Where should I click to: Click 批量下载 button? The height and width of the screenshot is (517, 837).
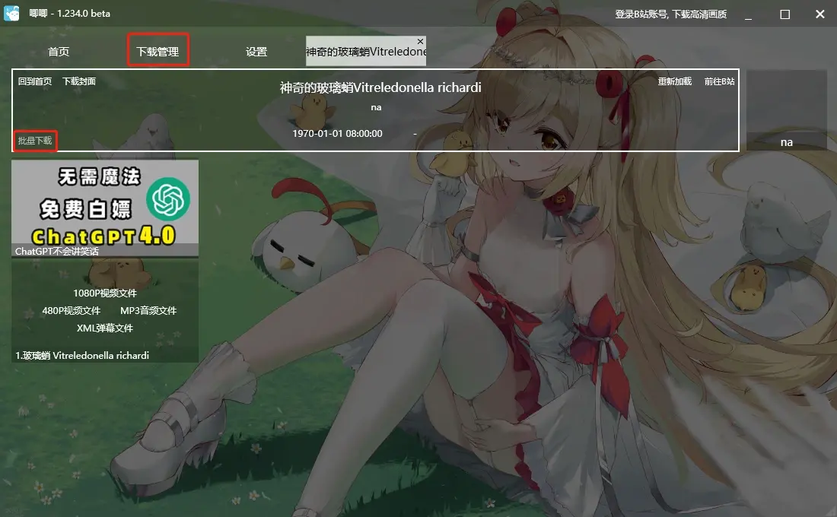(x=35, y=141)
